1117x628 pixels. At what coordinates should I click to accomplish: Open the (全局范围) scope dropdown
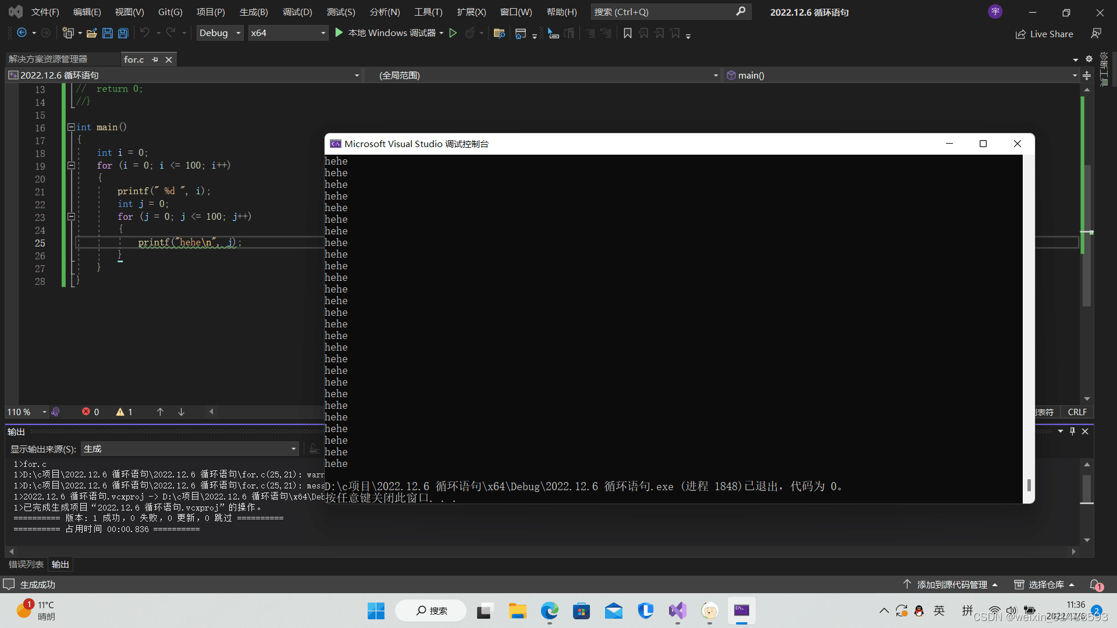[x=542, y=75]
